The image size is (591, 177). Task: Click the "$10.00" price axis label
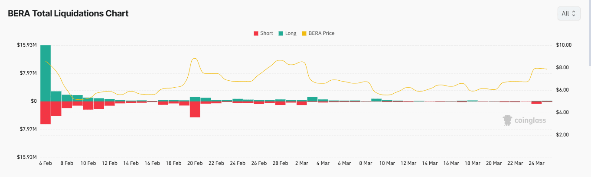point(563,45)
